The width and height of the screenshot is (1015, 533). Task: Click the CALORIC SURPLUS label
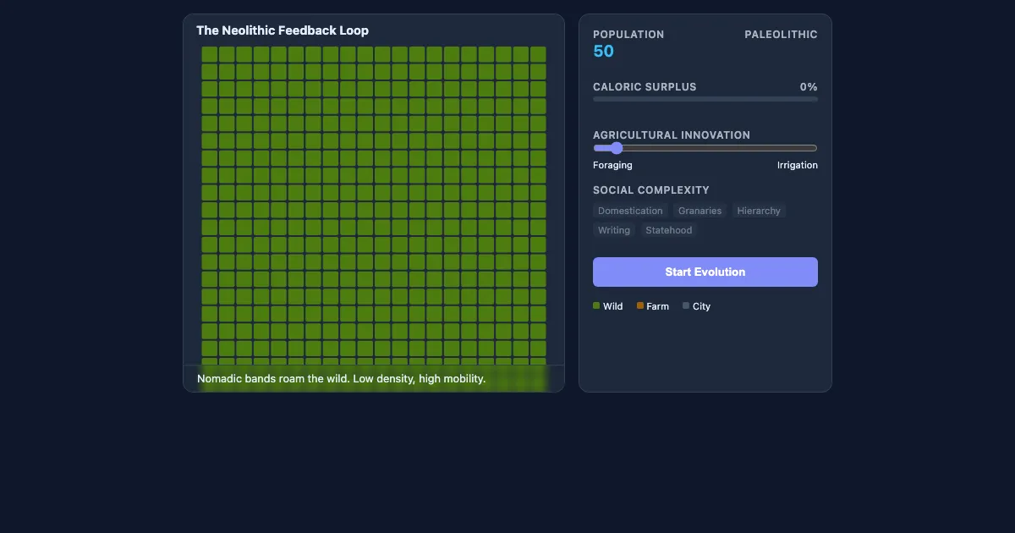coord(645,87)
